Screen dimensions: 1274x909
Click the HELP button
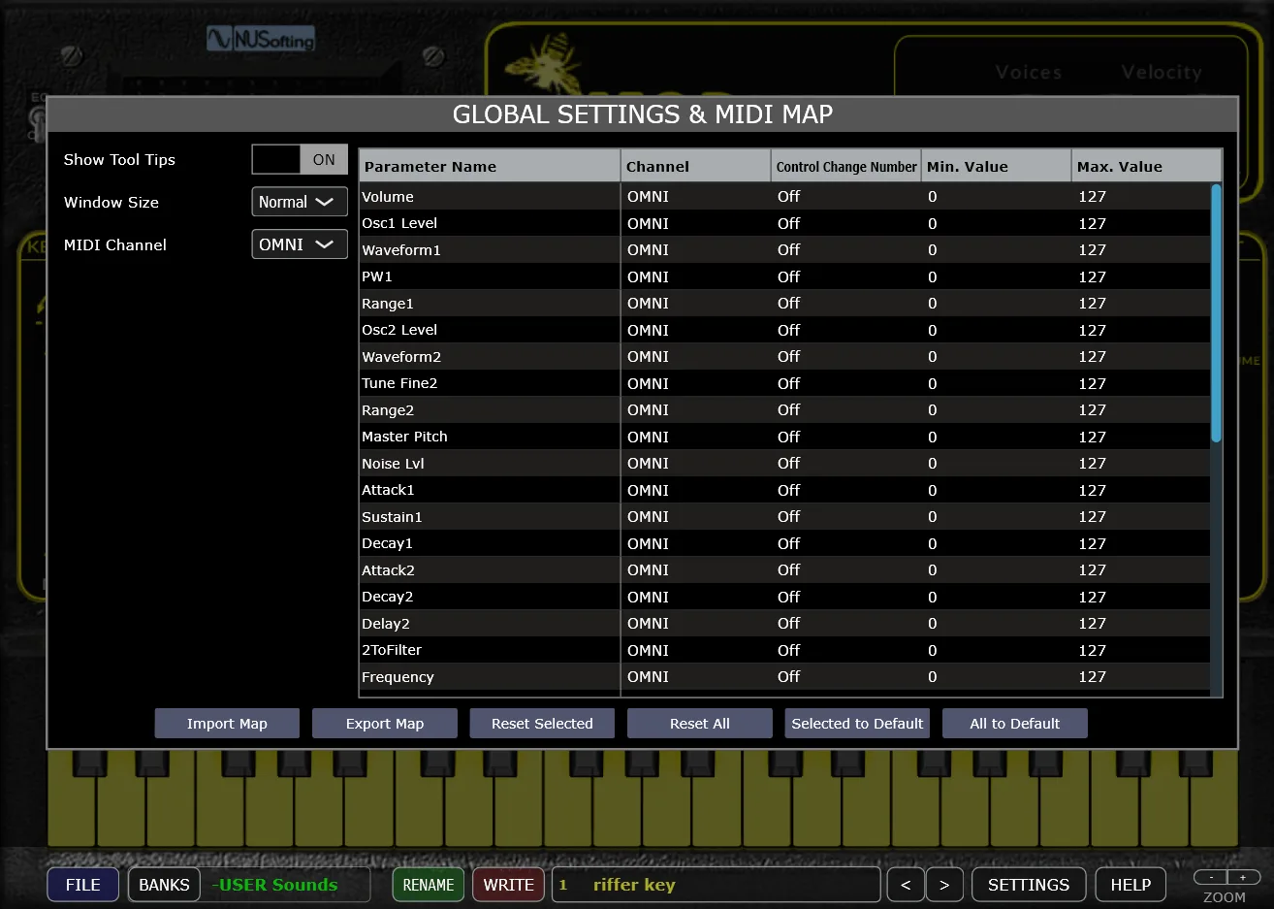[1131, 885]
